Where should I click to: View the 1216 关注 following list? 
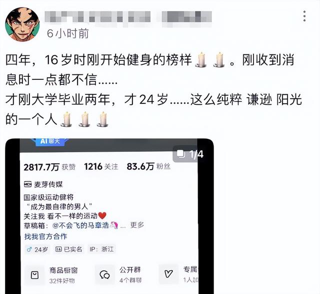tap(101, 167)
